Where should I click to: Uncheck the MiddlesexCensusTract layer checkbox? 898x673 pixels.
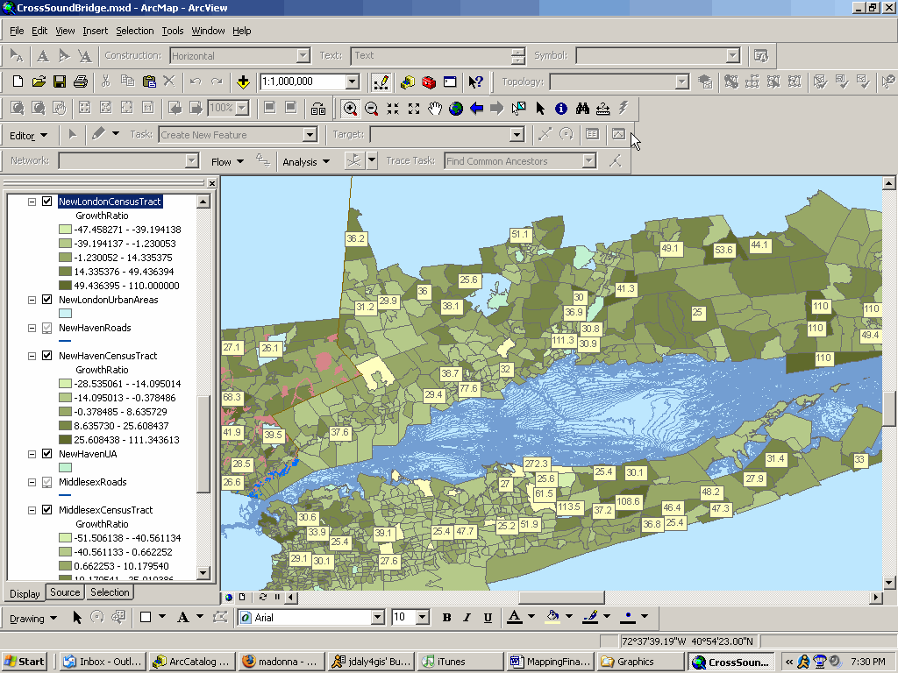click(47, 510)
